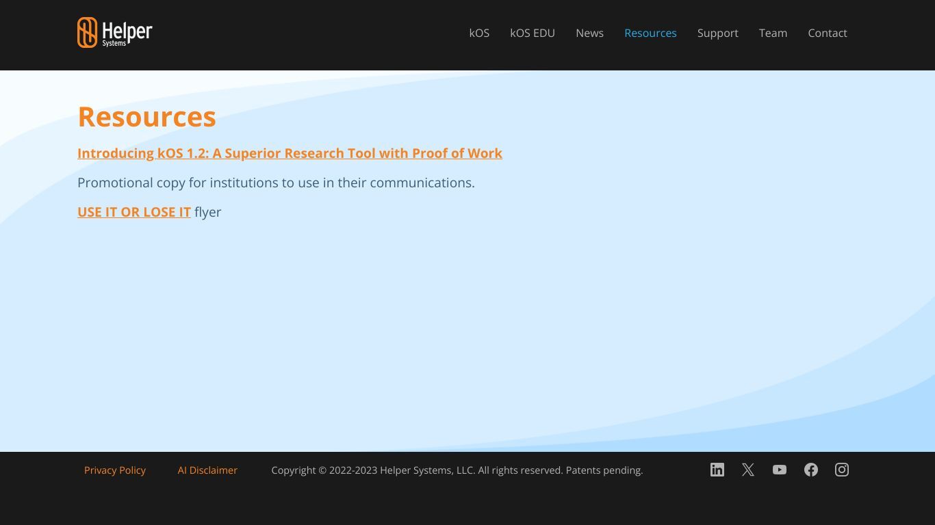Screen dimensions: 935x525
Task: Open the Contact page
Action: click(x=828, y=33)
